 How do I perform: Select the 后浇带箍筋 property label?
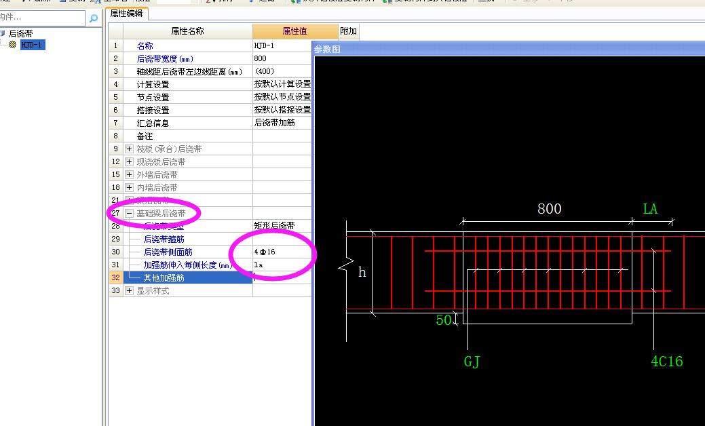pos(164,239)
